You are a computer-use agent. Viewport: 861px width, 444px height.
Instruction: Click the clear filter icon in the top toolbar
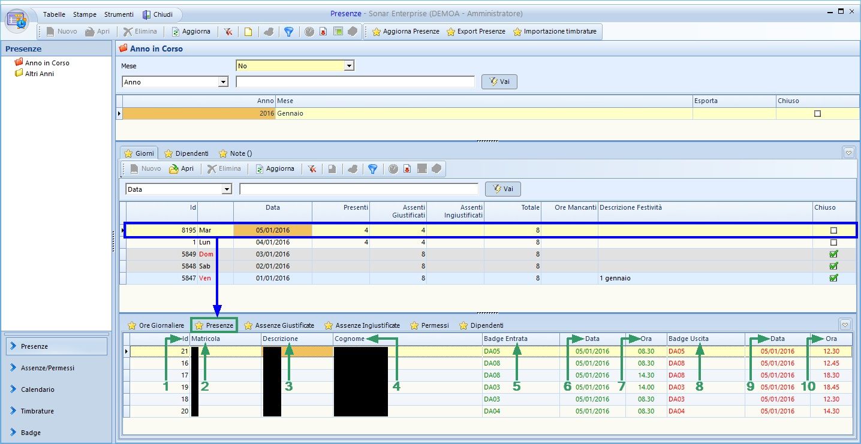pos(228,32)
